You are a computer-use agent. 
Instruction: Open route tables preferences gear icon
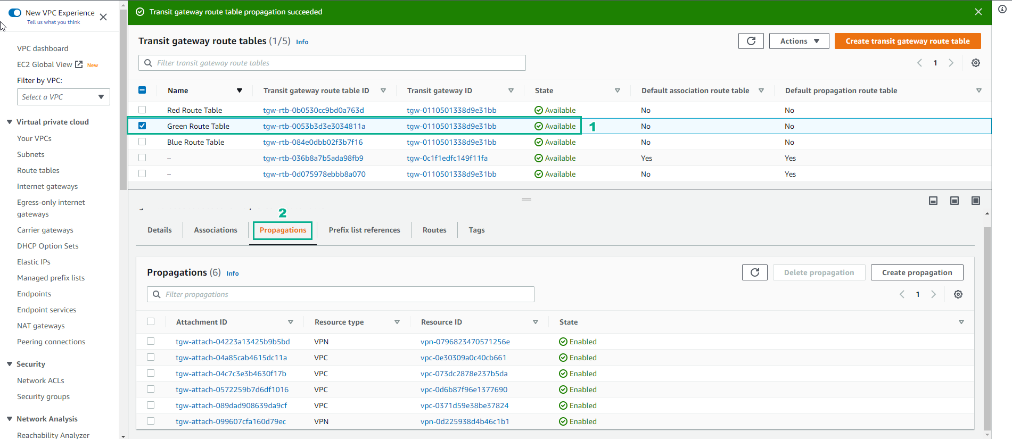coord(975,63)
